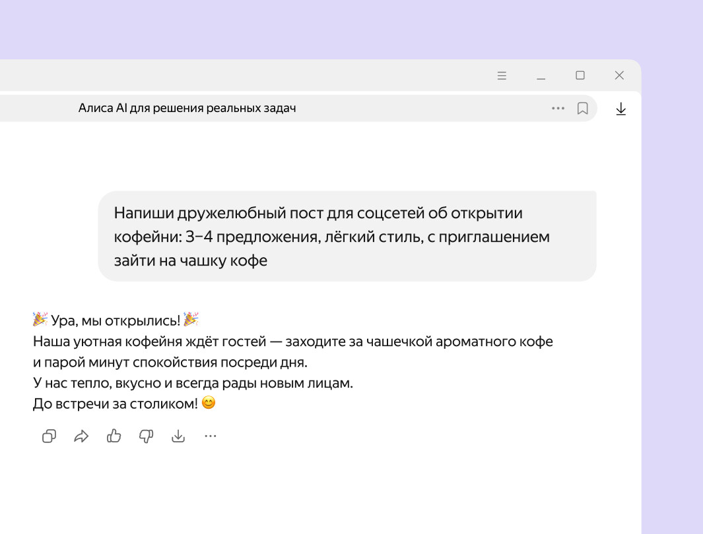This screenshot has width=703, height=534.
Task: Minimize the browser window
Action: 541,78
